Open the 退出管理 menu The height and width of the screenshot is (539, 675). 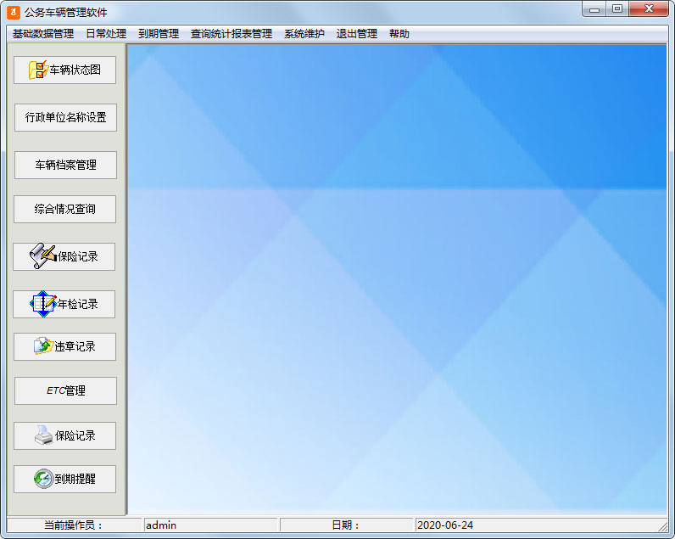[356, 34]
